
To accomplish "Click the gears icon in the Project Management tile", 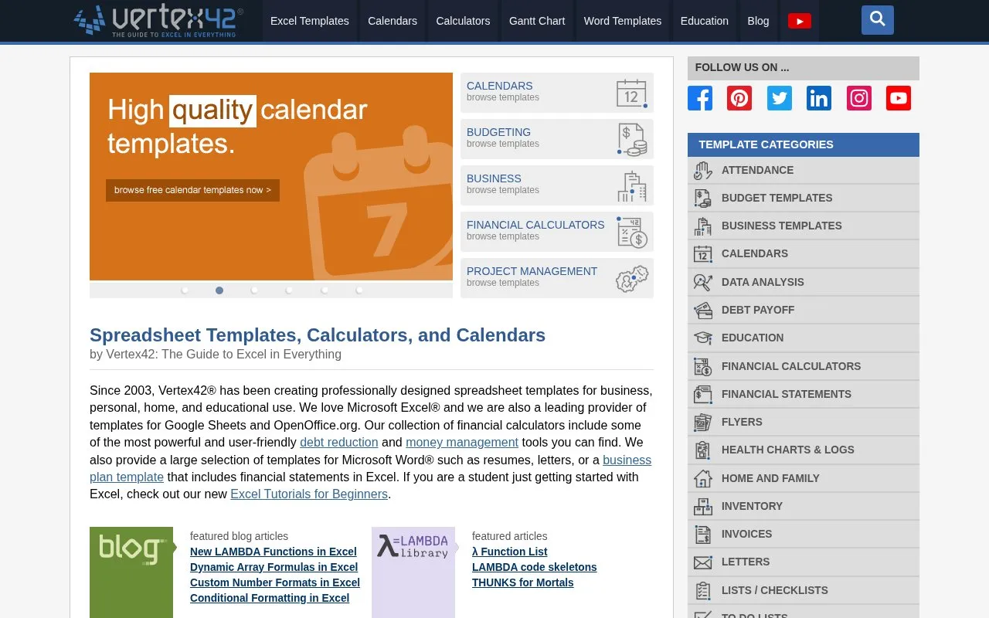I will (x=632, y=279).
